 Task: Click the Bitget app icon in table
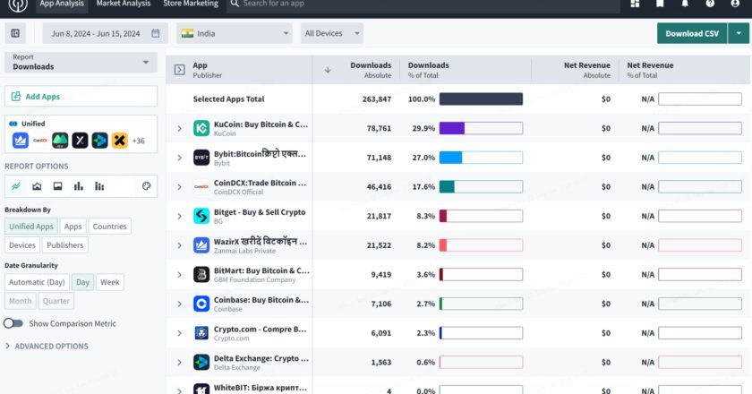click(201, 216)
